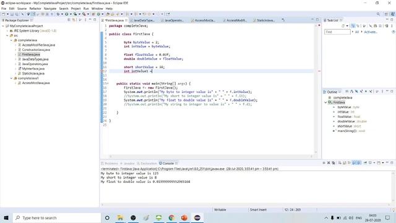Click New Java Class green icon in the toolbar
This screenshot has width=396, height=223.
[98, 14]
